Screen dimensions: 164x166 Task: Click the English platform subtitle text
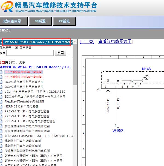click(x=56, y=11)
